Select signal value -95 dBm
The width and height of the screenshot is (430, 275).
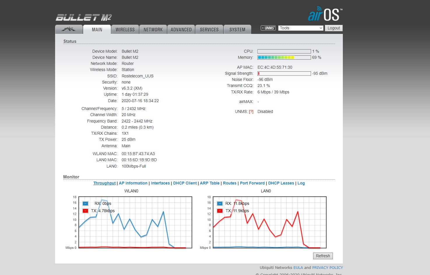point(320,73)
